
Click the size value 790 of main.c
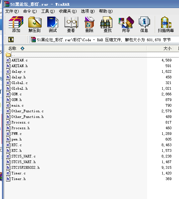click(168, 105)
